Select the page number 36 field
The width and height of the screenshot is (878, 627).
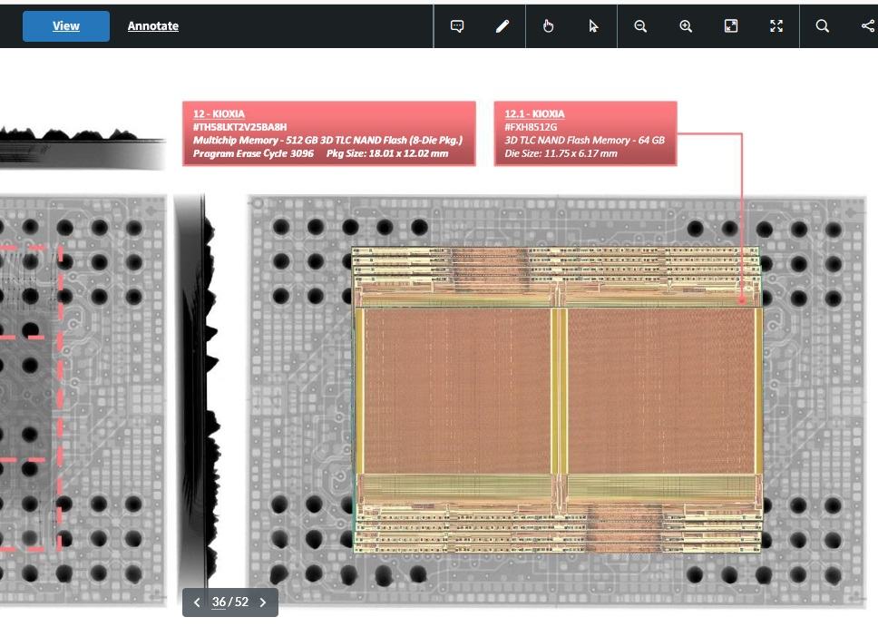(x=219, y=602)
